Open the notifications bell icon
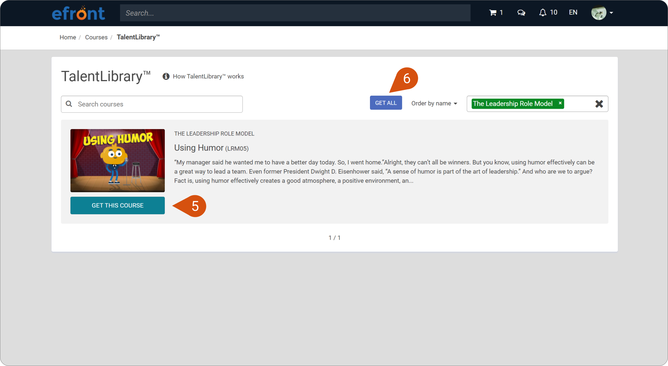Viewport: 668px width, 366px height. point(543,12)
